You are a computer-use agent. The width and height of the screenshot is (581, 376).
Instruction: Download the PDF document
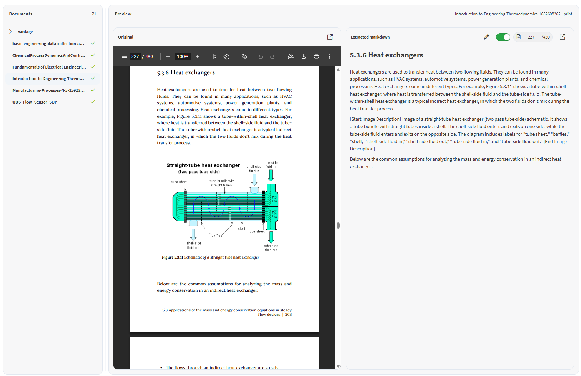(304, 56)
